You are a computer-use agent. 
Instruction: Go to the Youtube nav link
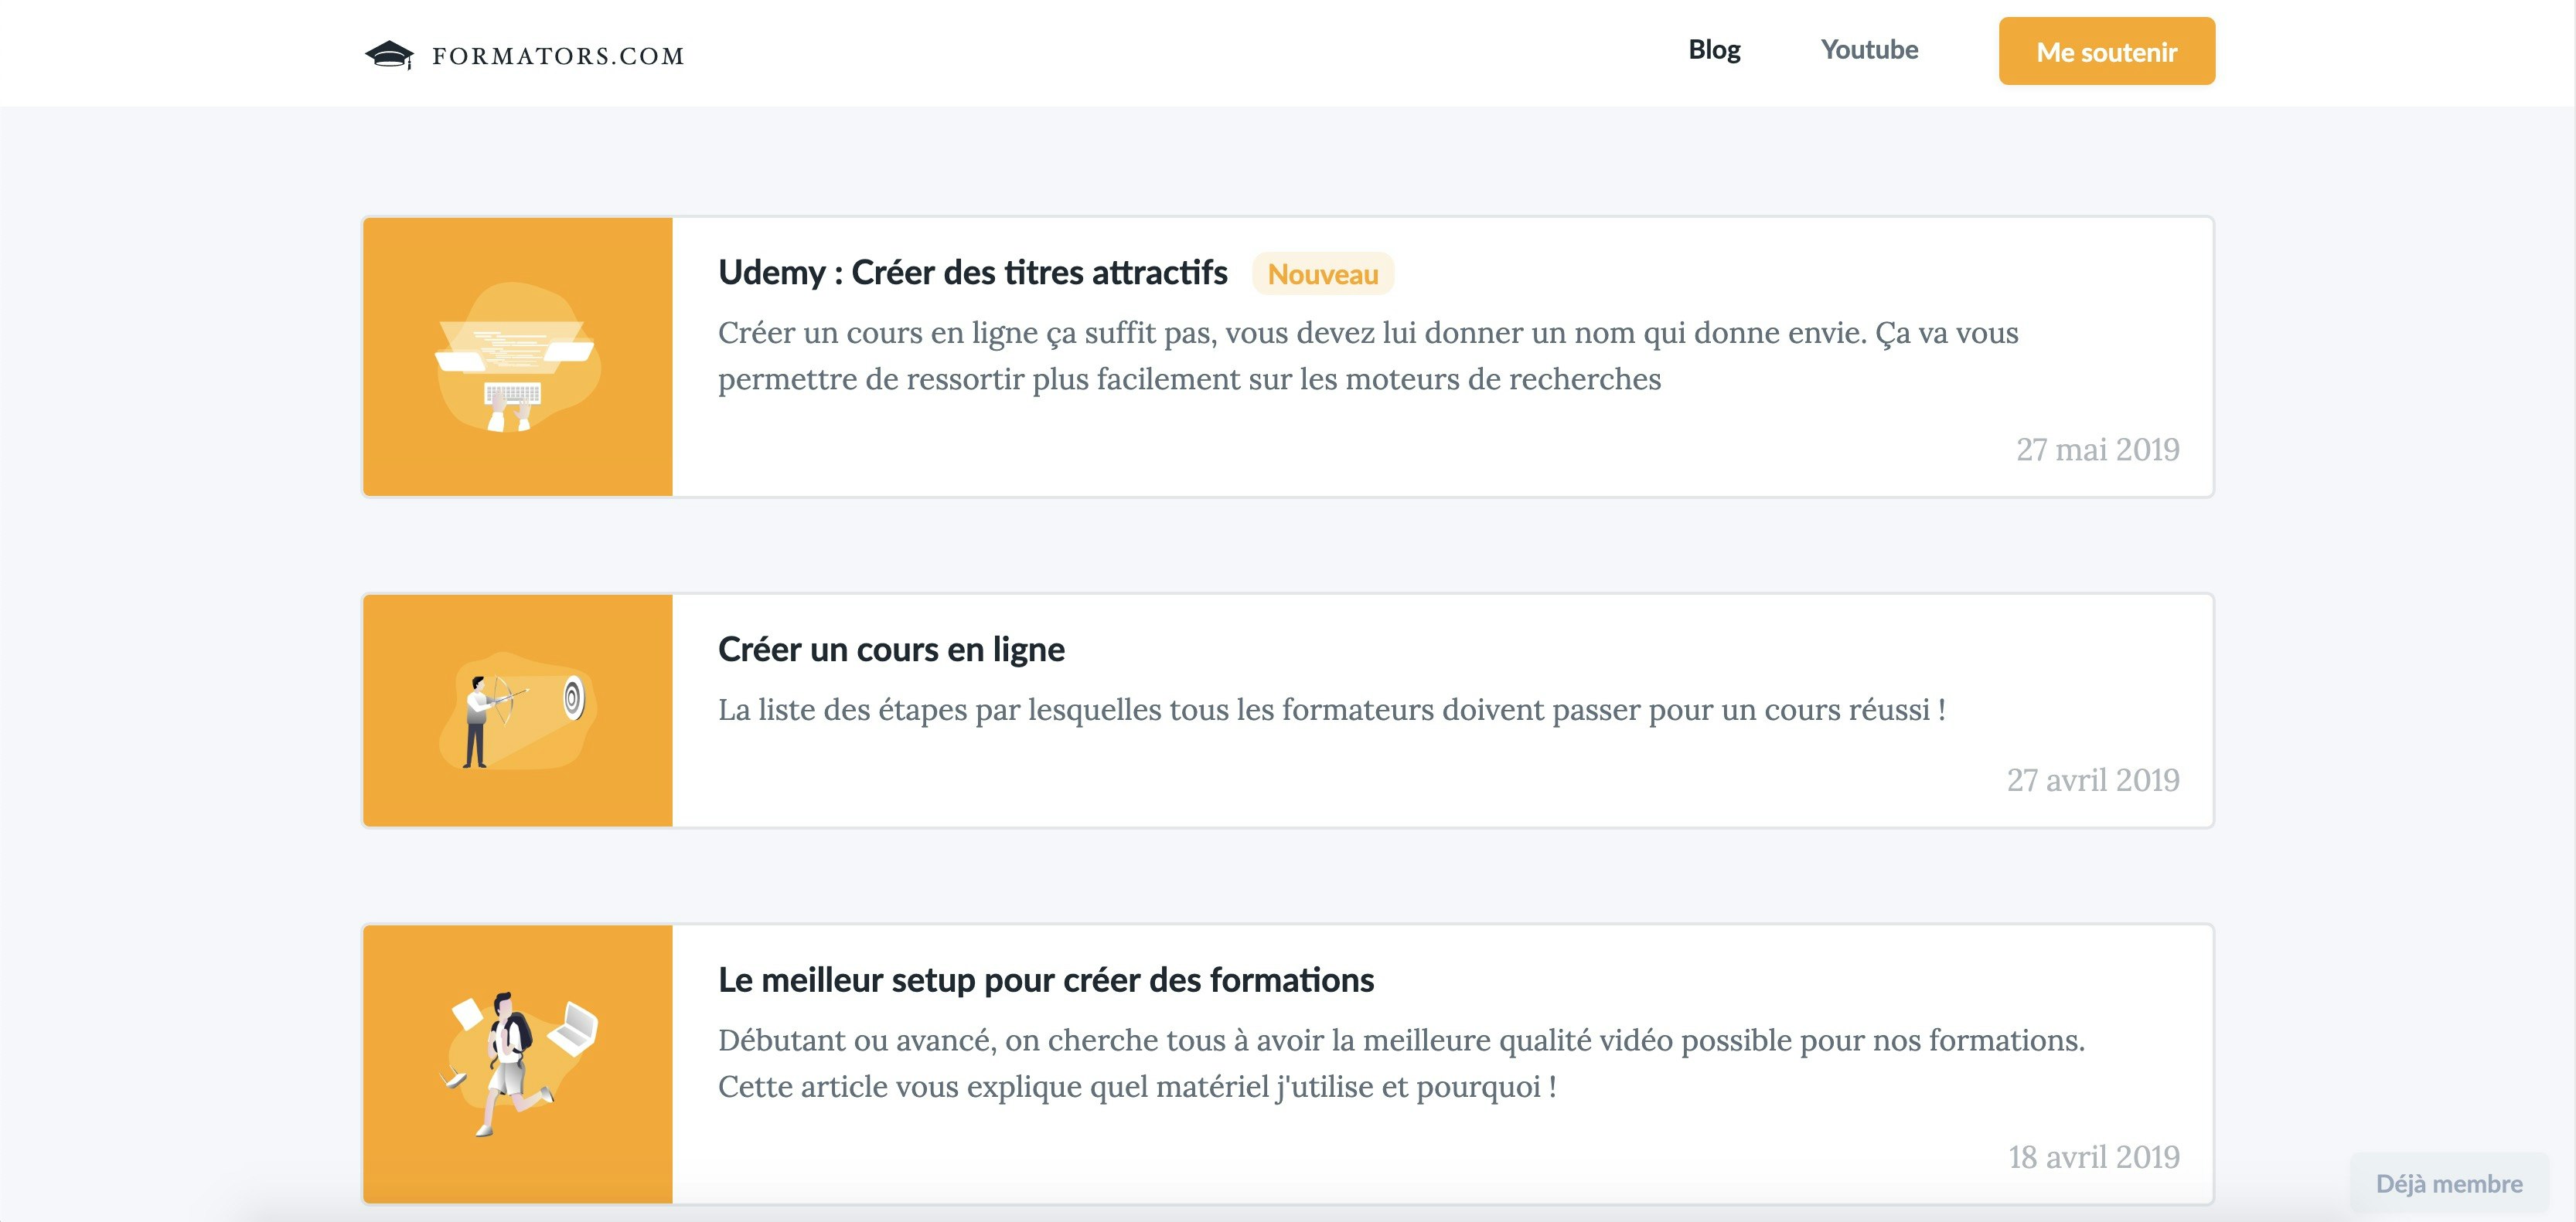pos(1869,50)
